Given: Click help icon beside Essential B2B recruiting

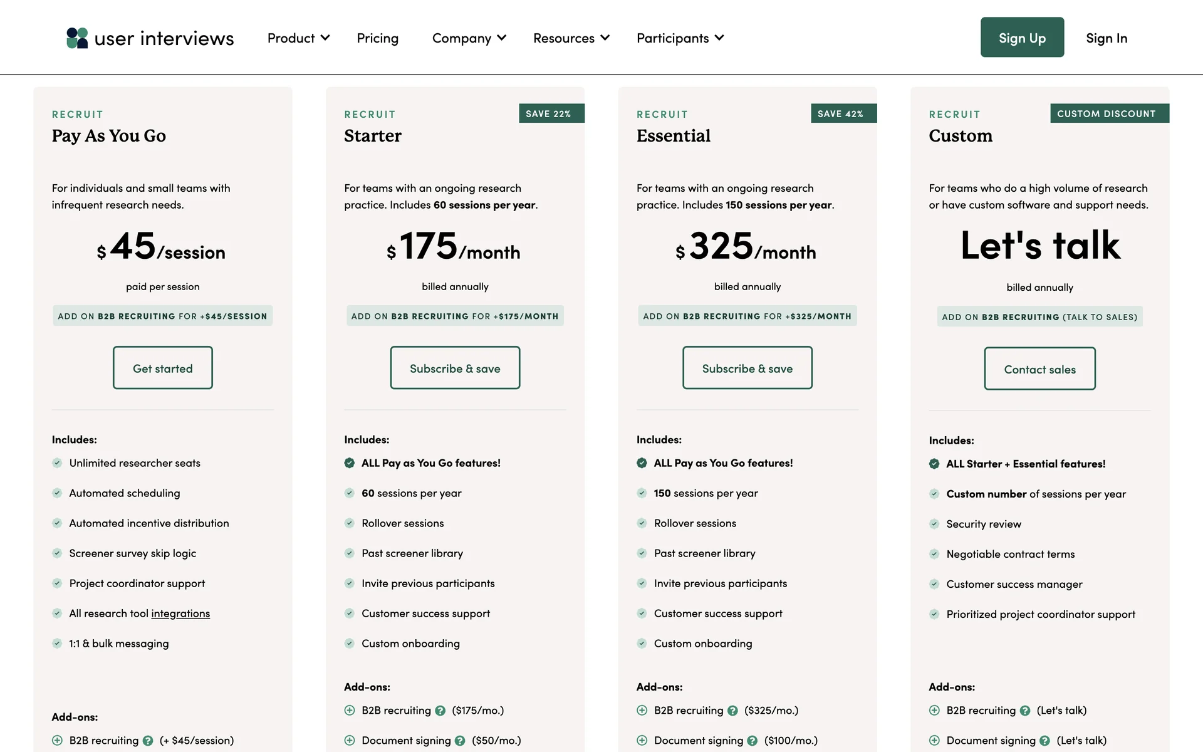Looking at the screenshot, I should tap(732, 711).
